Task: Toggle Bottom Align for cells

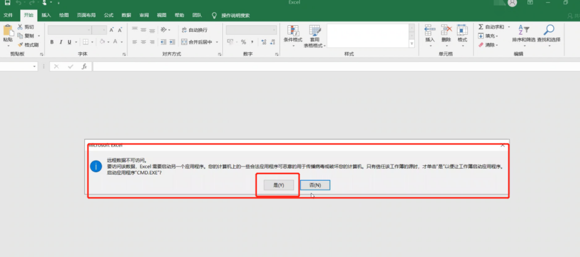Action: (151, 30)
